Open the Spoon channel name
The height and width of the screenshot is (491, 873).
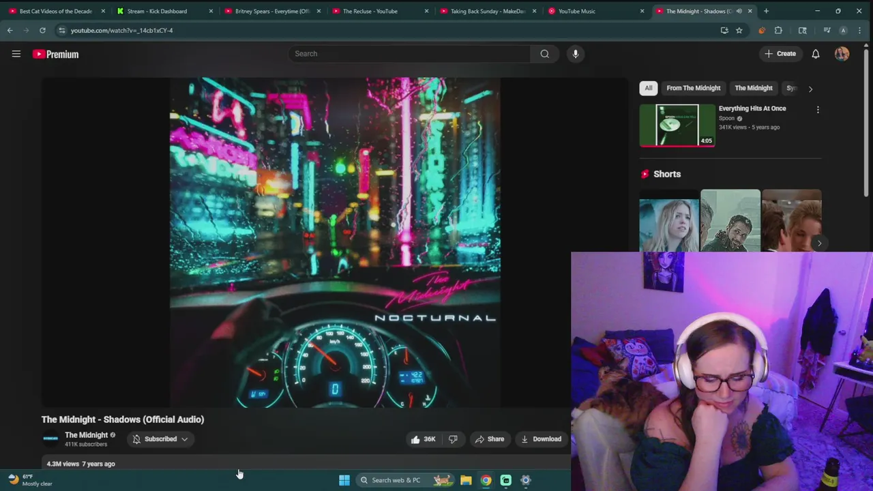[726, 118]
